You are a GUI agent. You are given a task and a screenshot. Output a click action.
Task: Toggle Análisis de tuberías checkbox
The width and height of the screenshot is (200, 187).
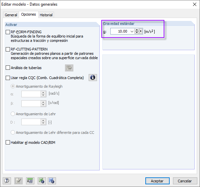click(8, 68)
